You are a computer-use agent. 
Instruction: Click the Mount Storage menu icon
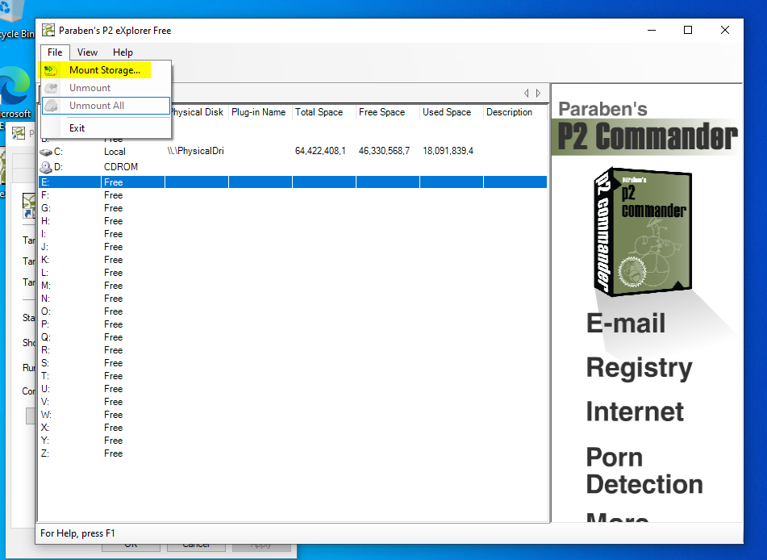click(51, 70)
